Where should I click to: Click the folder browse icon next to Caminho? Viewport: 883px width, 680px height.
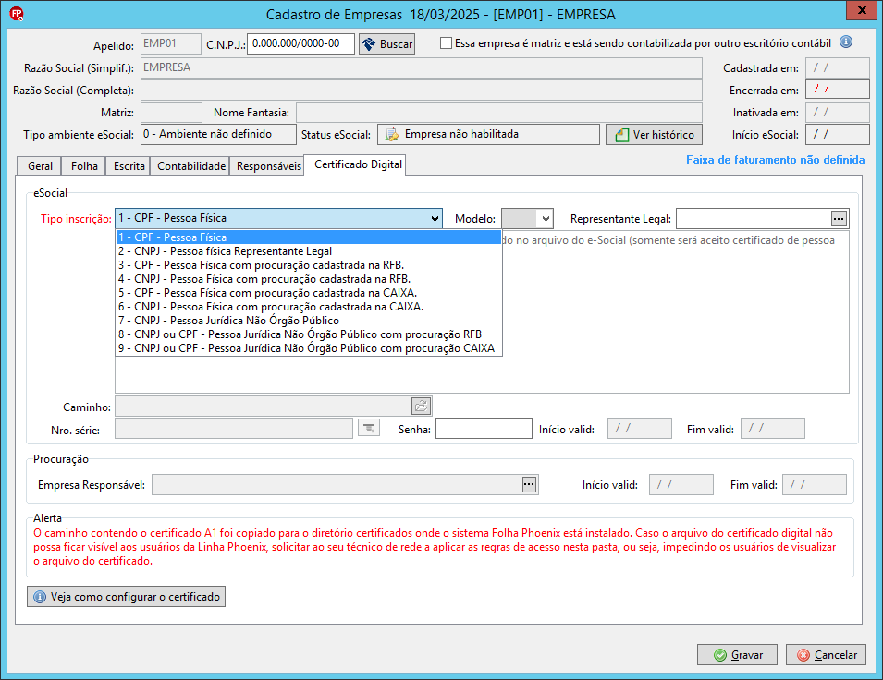click(421, 406)
